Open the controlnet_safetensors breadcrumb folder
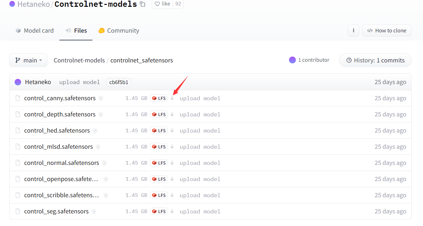 [x=142, y=60]
